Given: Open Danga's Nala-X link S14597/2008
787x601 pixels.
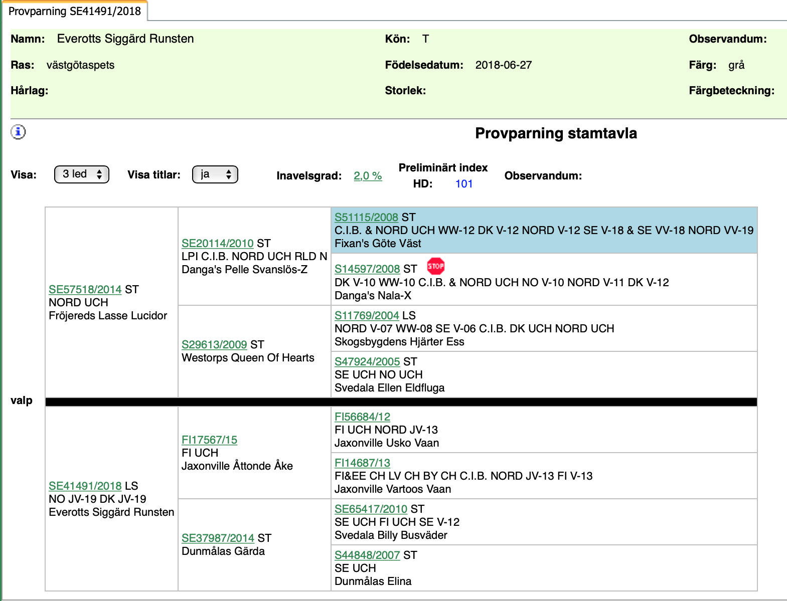Looking at the screenshot, I should click(x=367, y=269).
